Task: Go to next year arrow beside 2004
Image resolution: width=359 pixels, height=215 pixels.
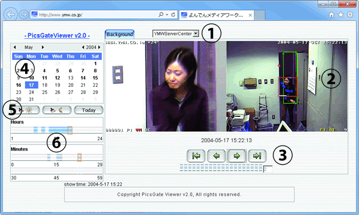Action: (99, 47)
